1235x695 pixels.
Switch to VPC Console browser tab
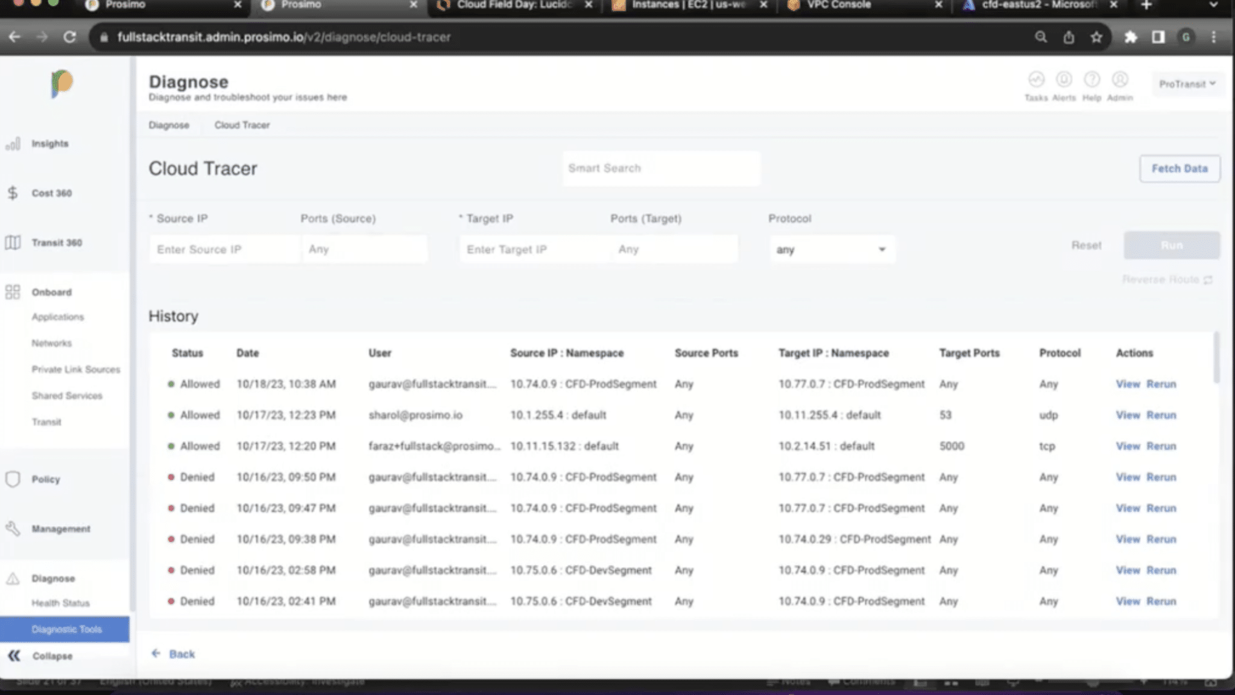click(838, 5)
